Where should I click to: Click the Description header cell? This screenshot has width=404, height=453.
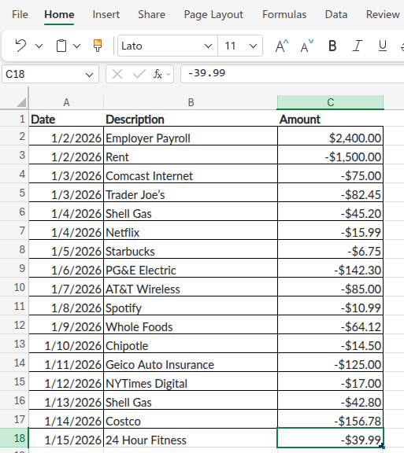tap(191, 119)
